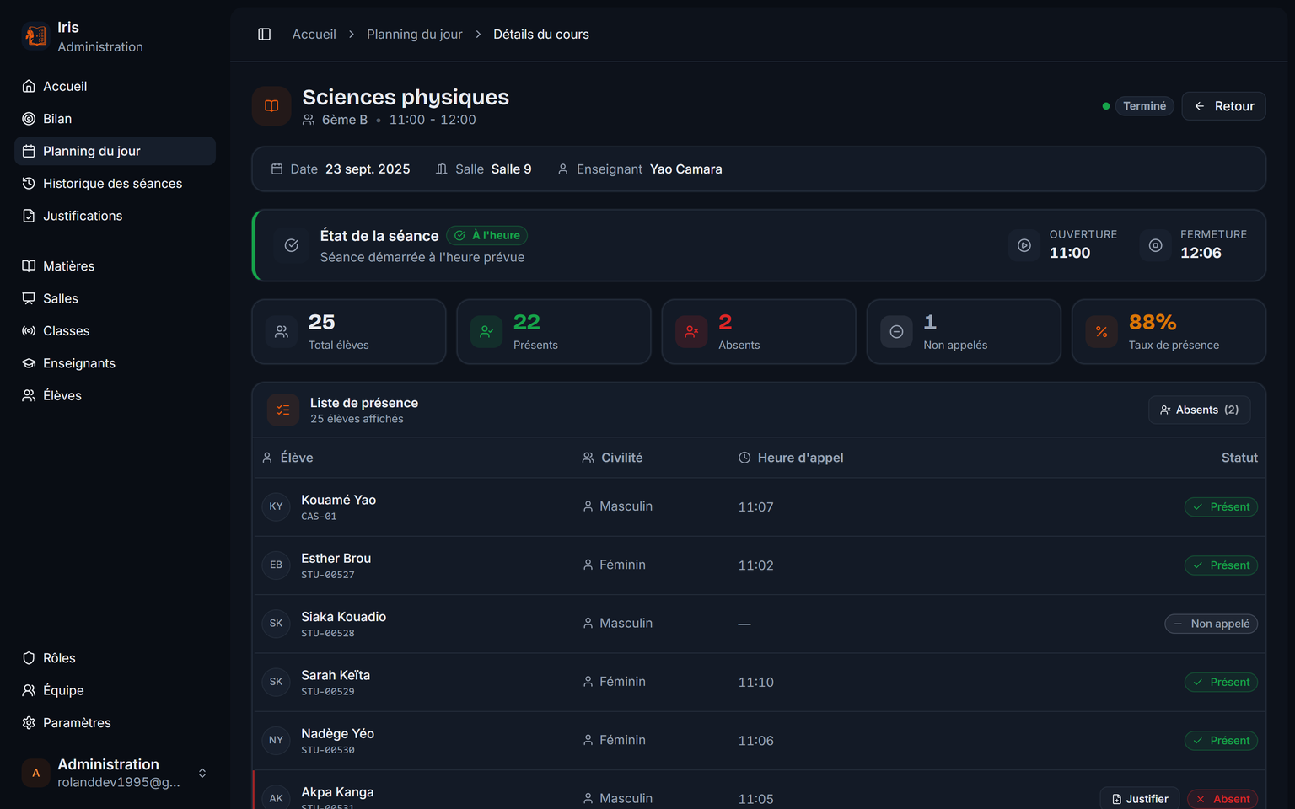Image resolution: width=1295 pixels, height=809 pixels.
Task: Click the Liste de présence checklist icon
Action: pyautogui.click(x=283, y=410)
